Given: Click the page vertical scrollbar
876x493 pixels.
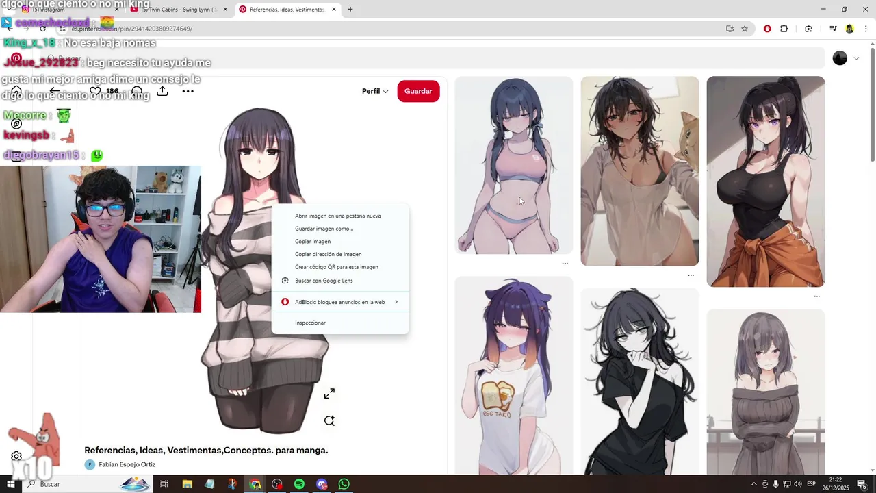Looking at the screenshot, I should [x=872, y=106].
